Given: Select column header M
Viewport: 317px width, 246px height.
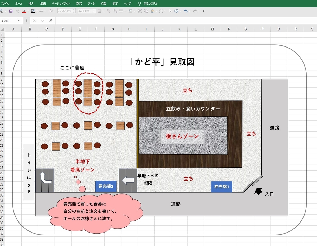Looking at the screenshot, I should [212, 29].
